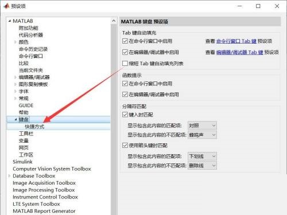Toggle 函数提示 在编辑器/调试器中启用 checkbox
This screenshot has height=215, width=287.
[125, 95]
